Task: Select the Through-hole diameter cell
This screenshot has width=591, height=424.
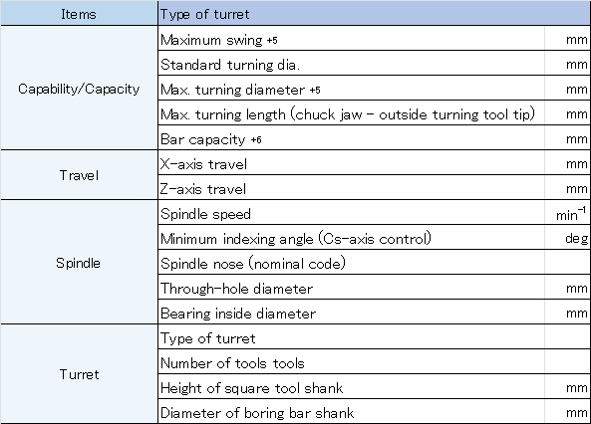Action: 351,287
